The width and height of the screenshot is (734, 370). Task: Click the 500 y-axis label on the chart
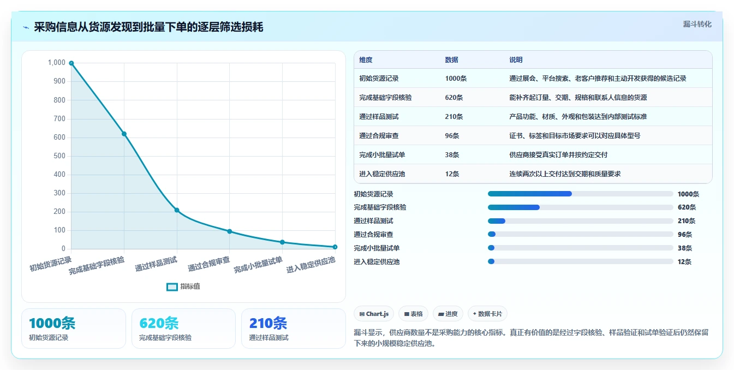[x=60, y=156]
